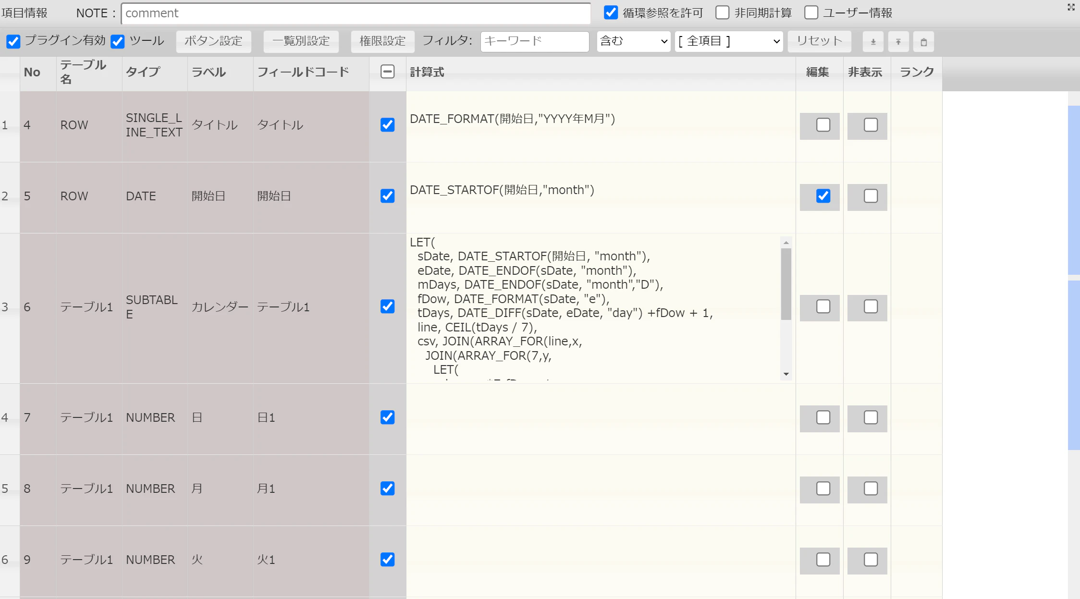The image size is (1080, 599).
Task: Click the SUBTABLE type cell
Action: [155, 308]
